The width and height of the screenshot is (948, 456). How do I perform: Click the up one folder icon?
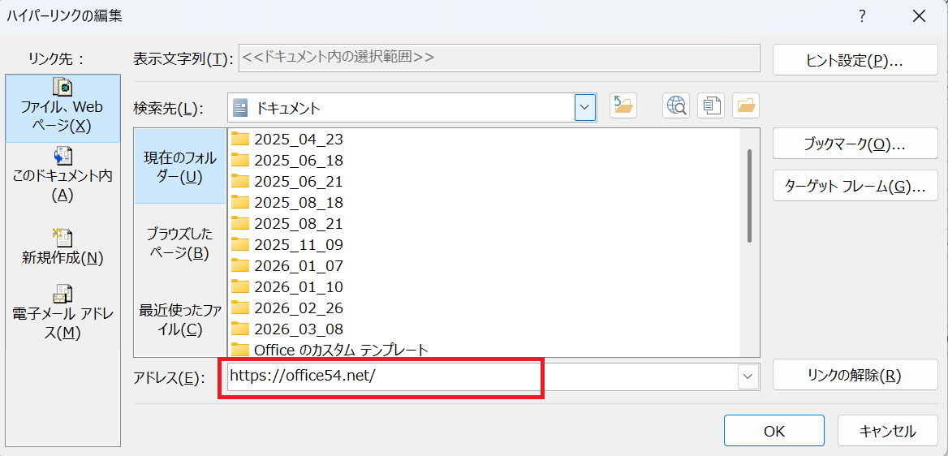(623, 105)
